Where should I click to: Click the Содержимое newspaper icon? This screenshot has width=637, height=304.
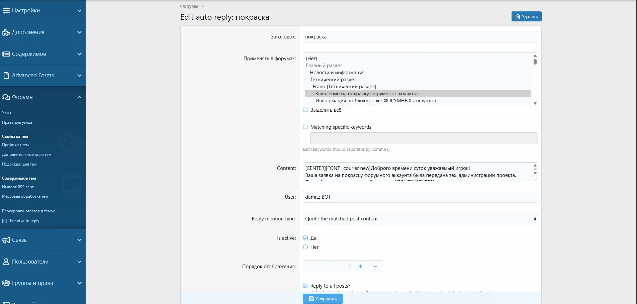(x=6, y=54)
